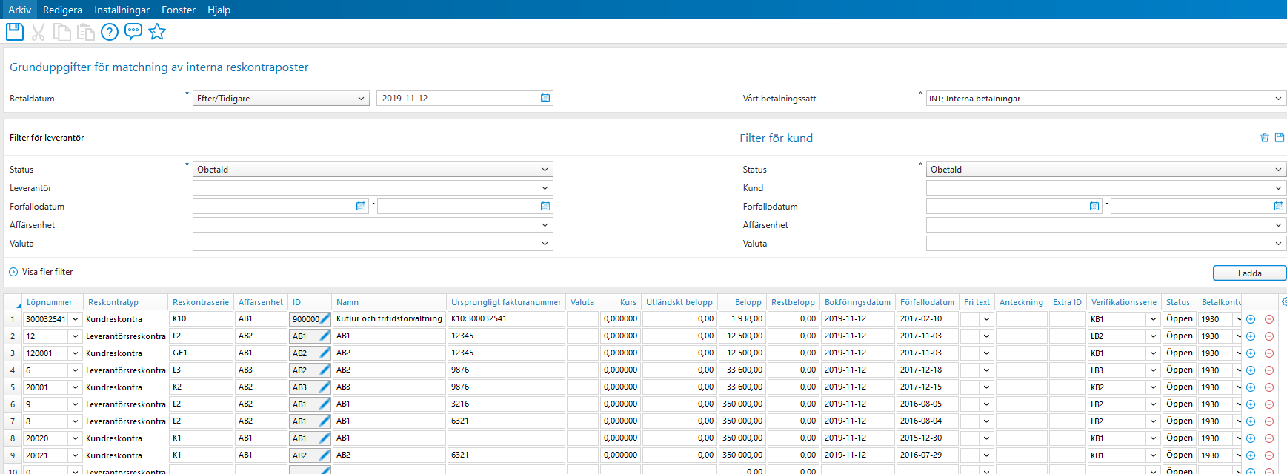Select row header number 5

[x=13, y=387]
